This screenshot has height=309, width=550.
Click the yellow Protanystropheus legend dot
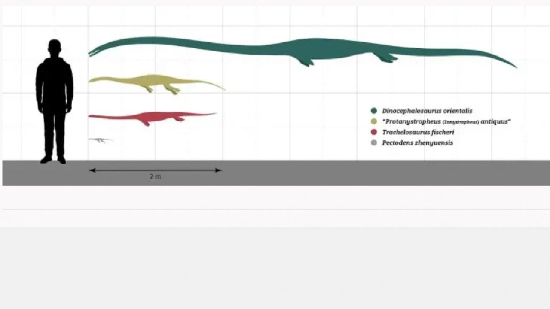point(374,121)
